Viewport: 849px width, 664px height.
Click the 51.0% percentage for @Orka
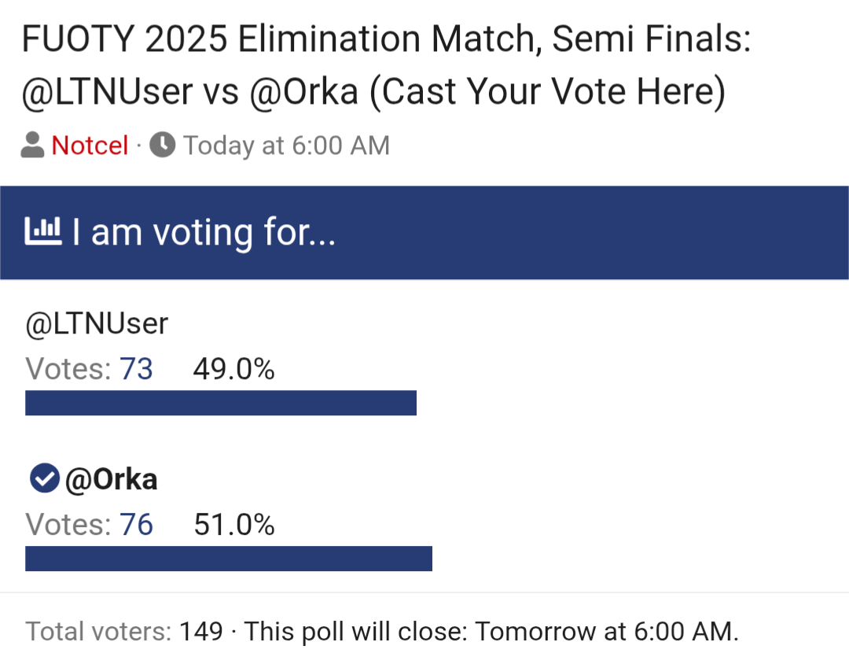234,525
